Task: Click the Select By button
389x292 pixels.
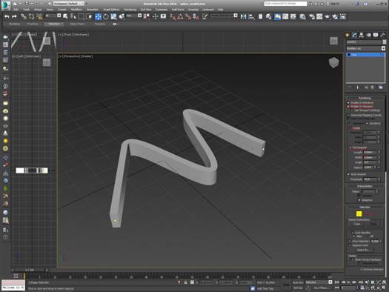Action: [x=362, y=250]
